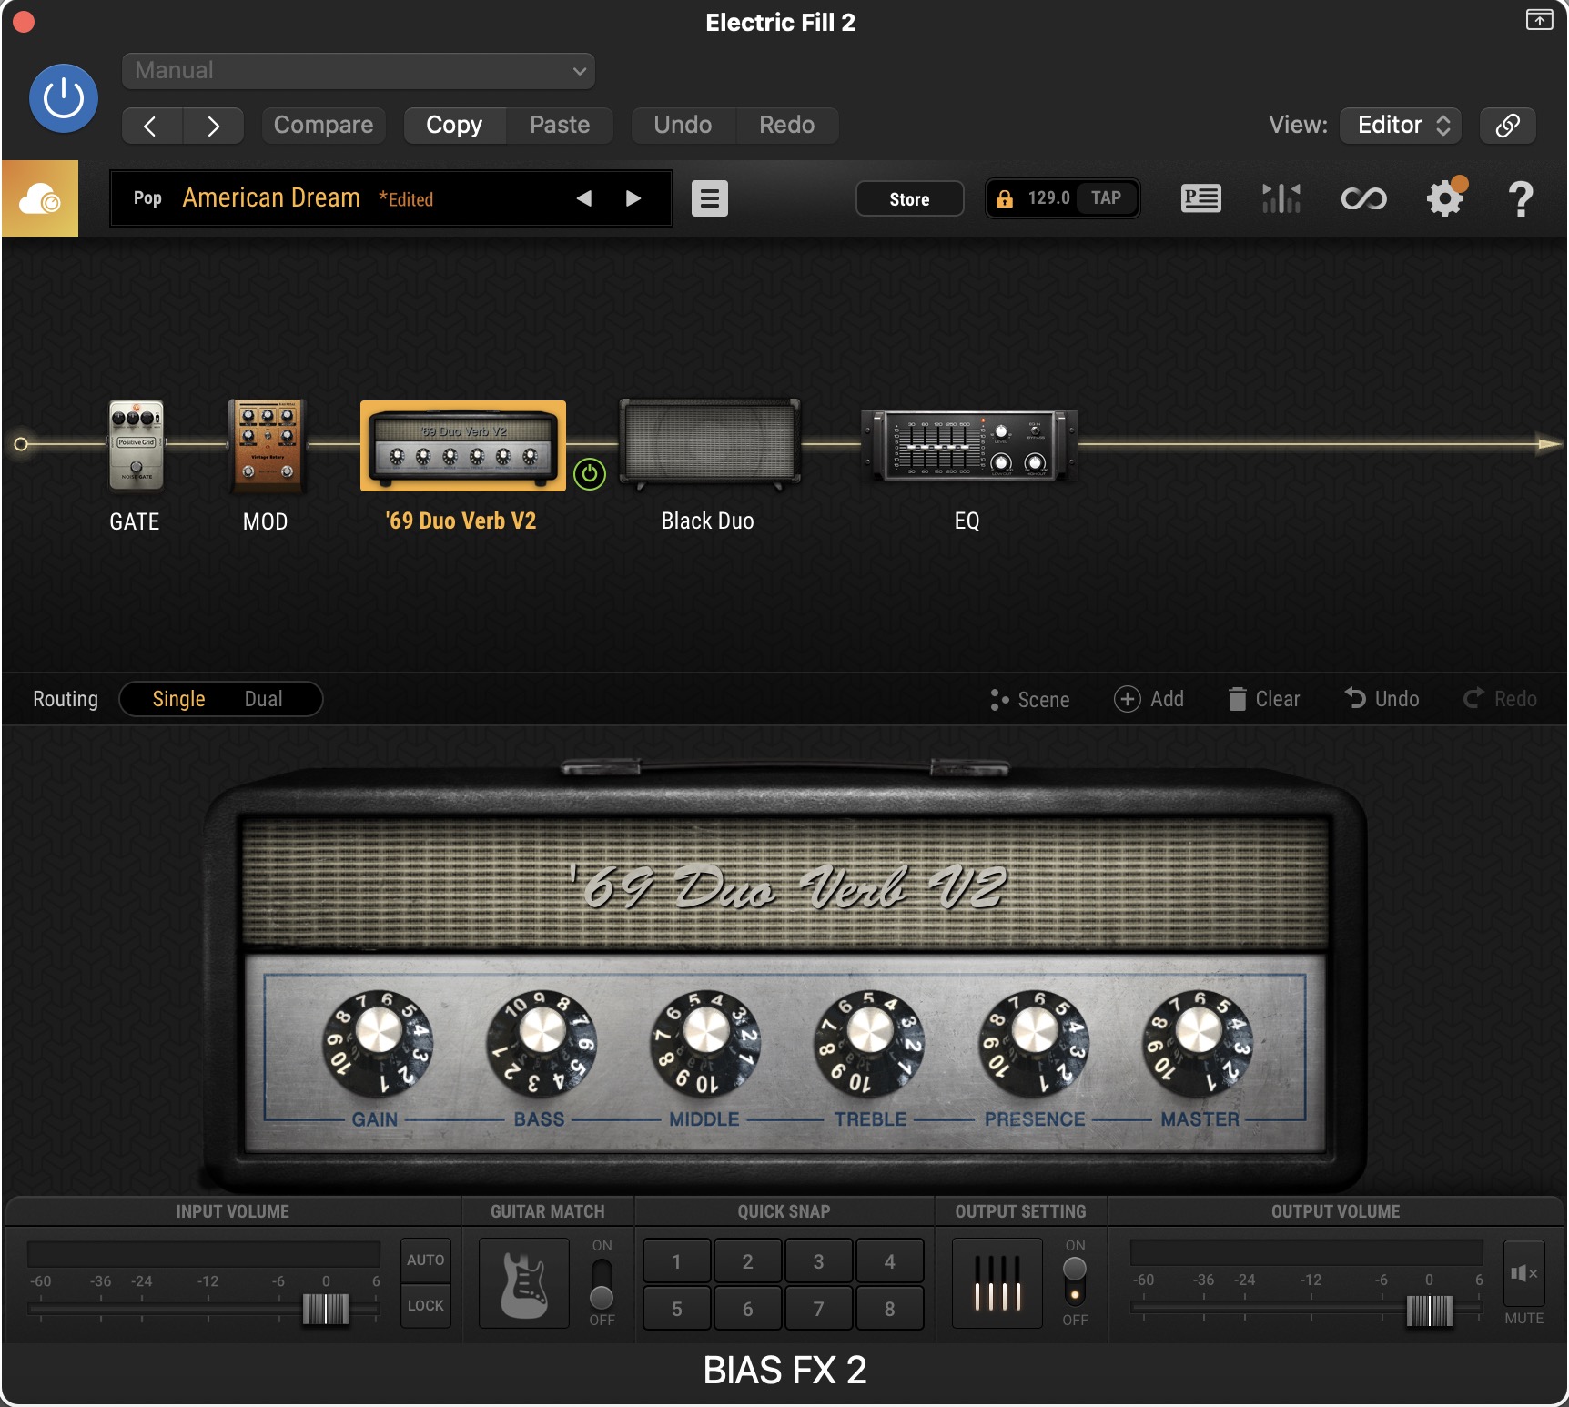The height and width of the screenshot is (1407, 1569).
Task: Select Quick Snap slot 3
Action: (818, 1261)
